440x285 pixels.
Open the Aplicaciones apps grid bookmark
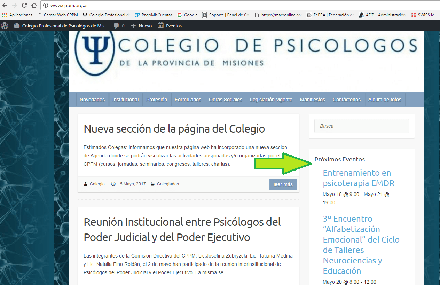tap(17, 15)
